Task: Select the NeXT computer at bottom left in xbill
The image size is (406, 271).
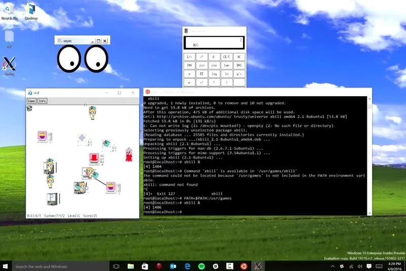Action: click(53, 199)
